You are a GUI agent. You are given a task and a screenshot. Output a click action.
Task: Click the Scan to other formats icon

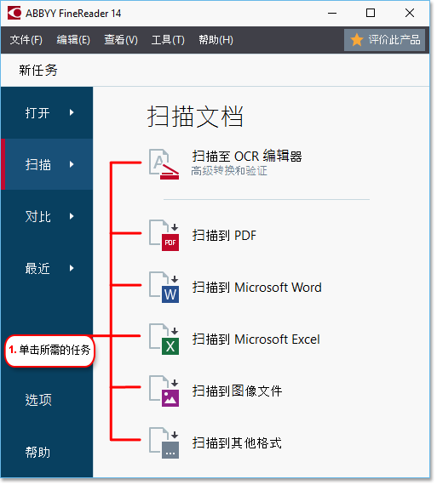coord(164,443)
